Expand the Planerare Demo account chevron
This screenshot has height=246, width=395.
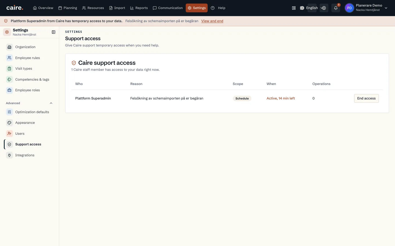pos(386,8)
